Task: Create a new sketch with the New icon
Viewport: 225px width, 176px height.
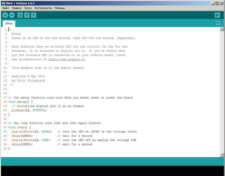Action: tap(20, 15)
